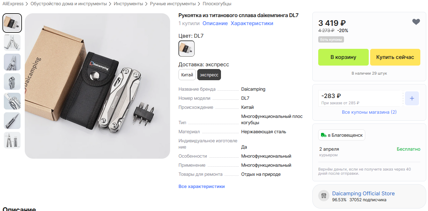Open main product image of multitool

97,86
